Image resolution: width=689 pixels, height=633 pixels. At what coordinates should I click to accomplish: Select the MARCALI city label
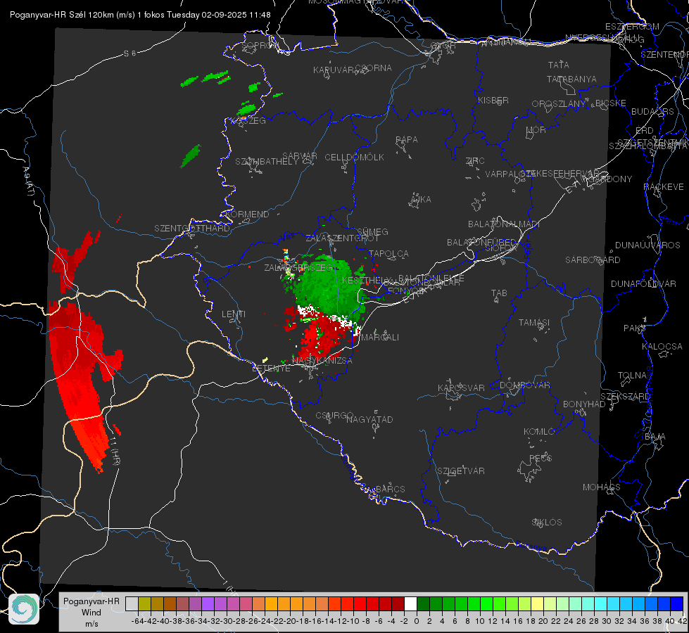(x=379, y=338)
